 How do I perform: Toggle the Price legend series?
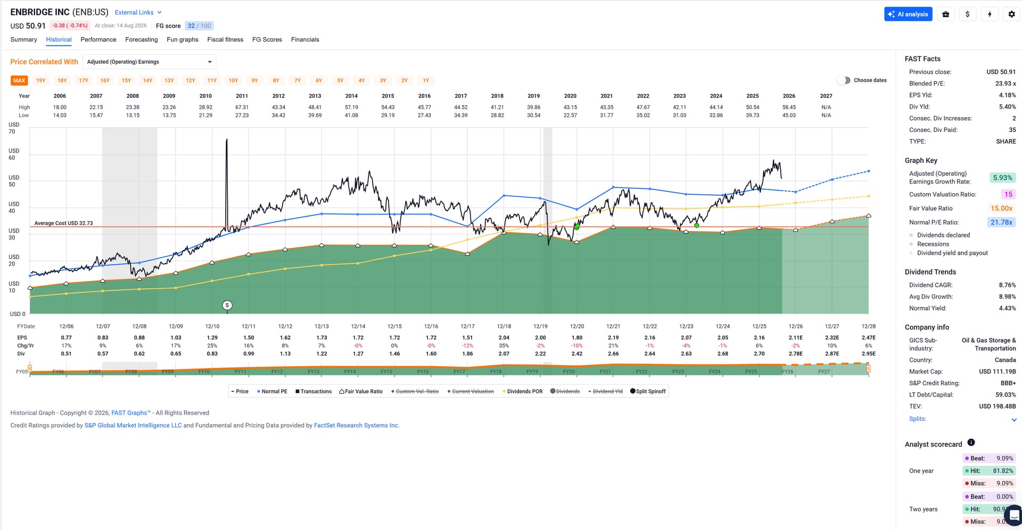tap(240, 392)
